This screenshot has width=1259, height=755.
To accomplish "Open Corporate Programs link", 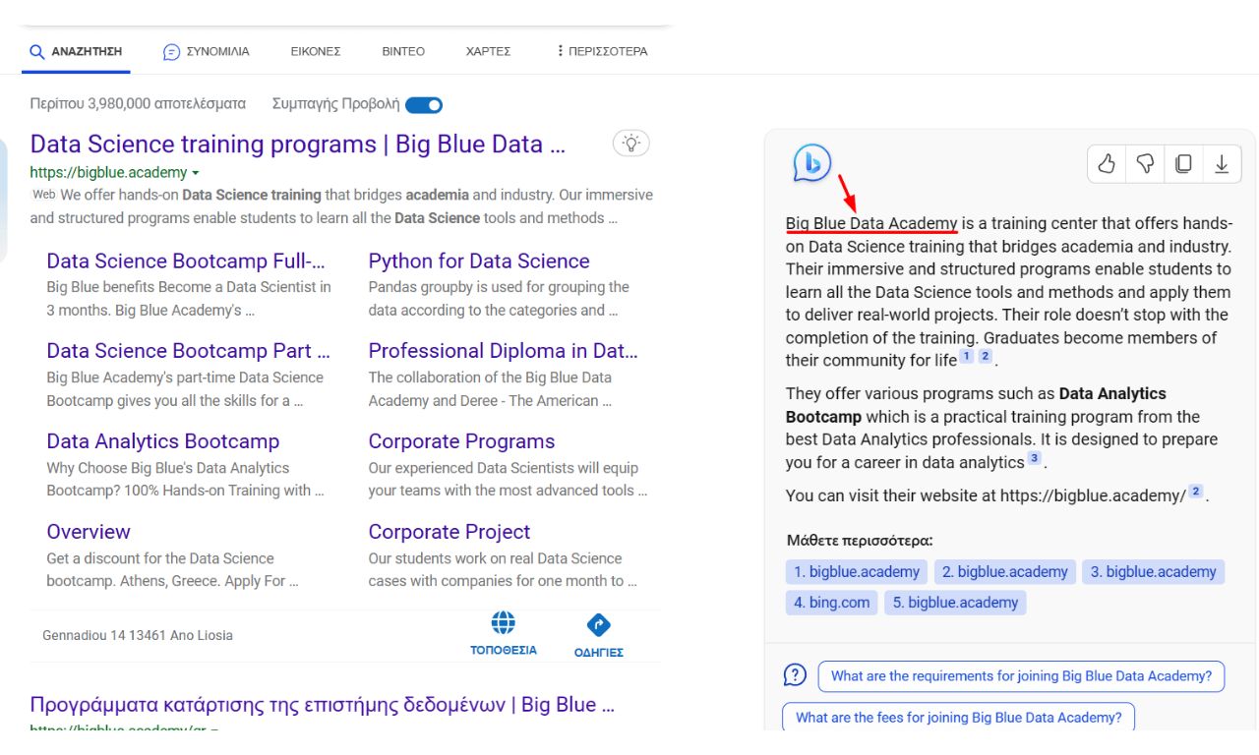I will 461,441.
